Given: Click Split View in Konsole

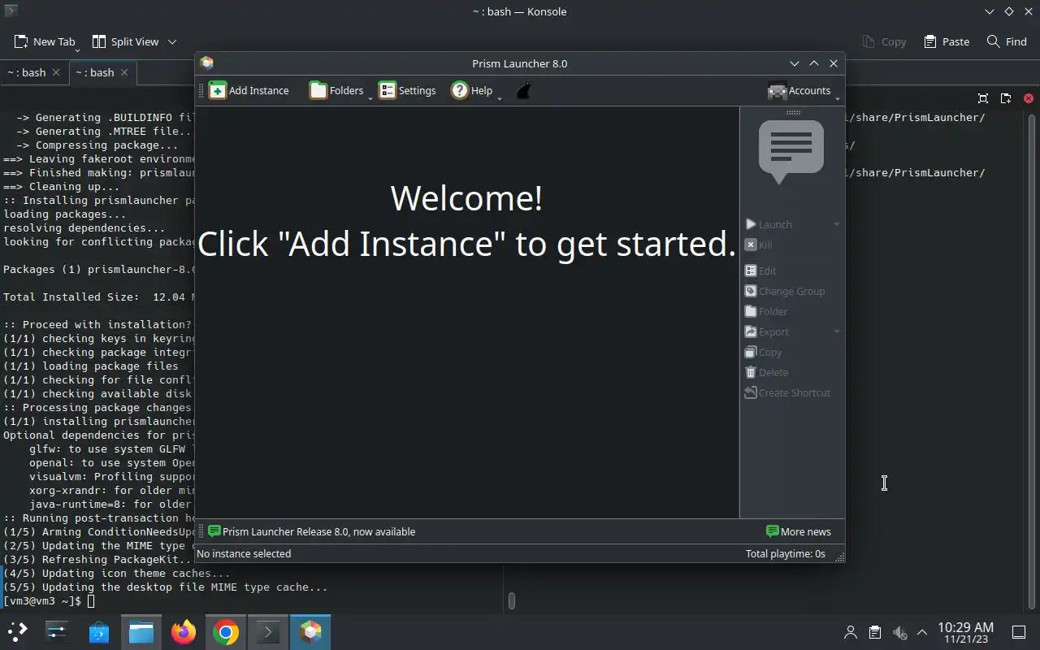Looking at the screenshot, I should pyautogui.click(x=125, y=41).
